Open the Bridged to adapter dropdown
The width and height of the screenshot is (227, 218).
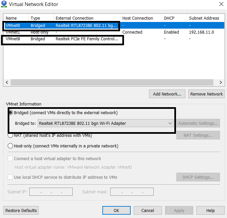106,123
